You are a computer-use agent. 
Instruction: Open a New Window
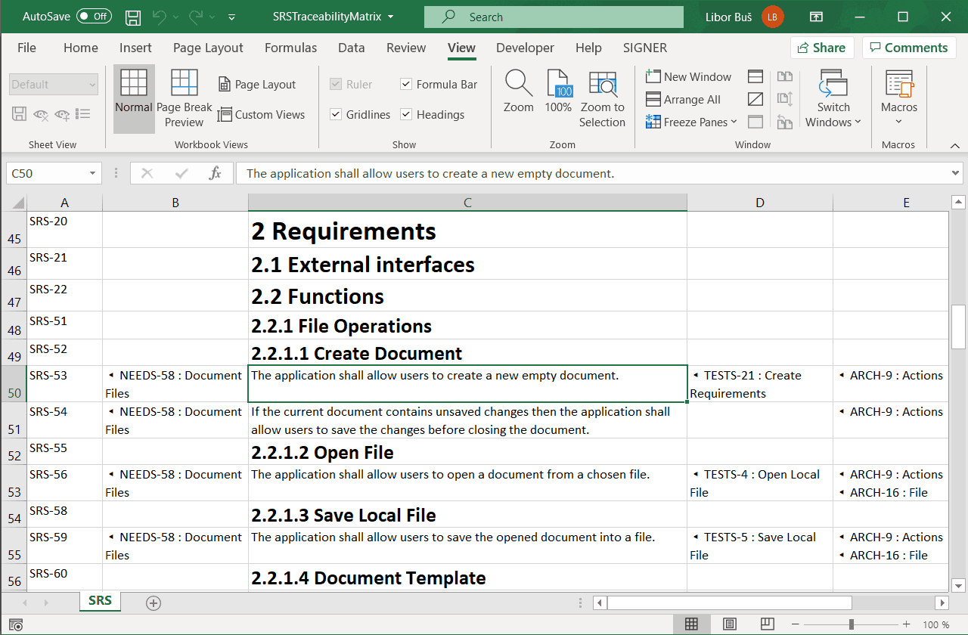[x=688, y=76]
